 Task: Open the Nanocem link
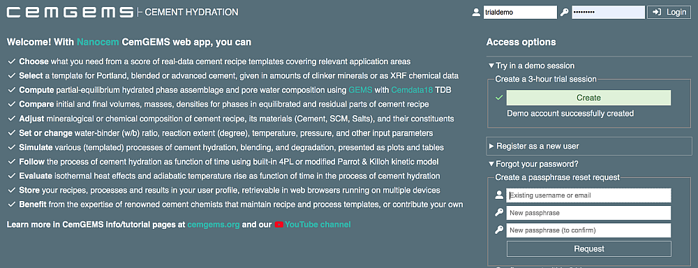pos(98,43)
